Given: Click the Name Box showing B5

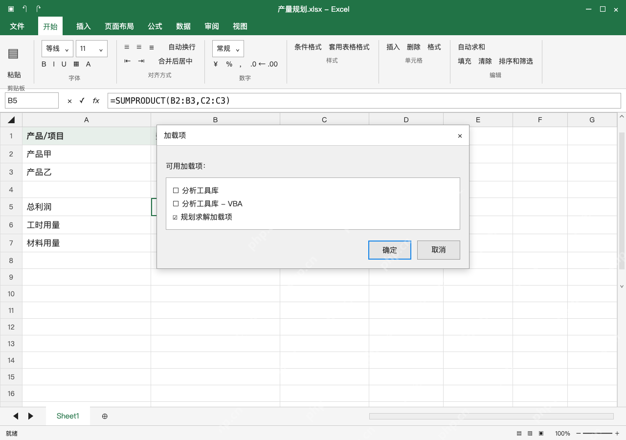Looking at the screenshot, I should coord(32,101).
